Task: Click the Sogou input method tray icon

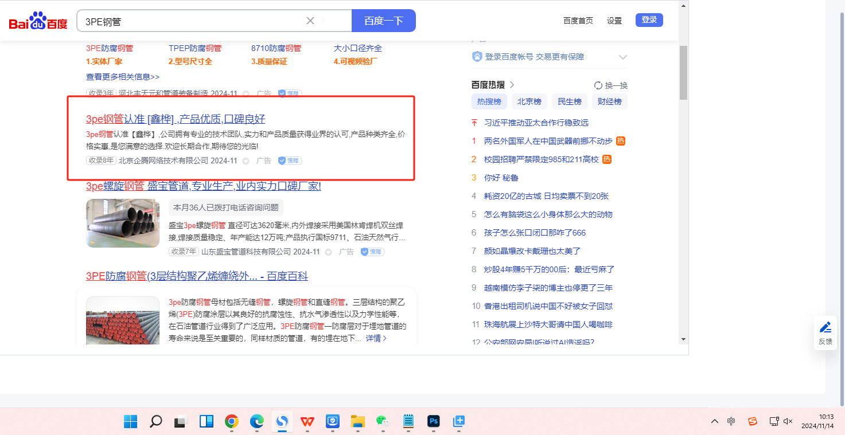Action: (752, 421)
